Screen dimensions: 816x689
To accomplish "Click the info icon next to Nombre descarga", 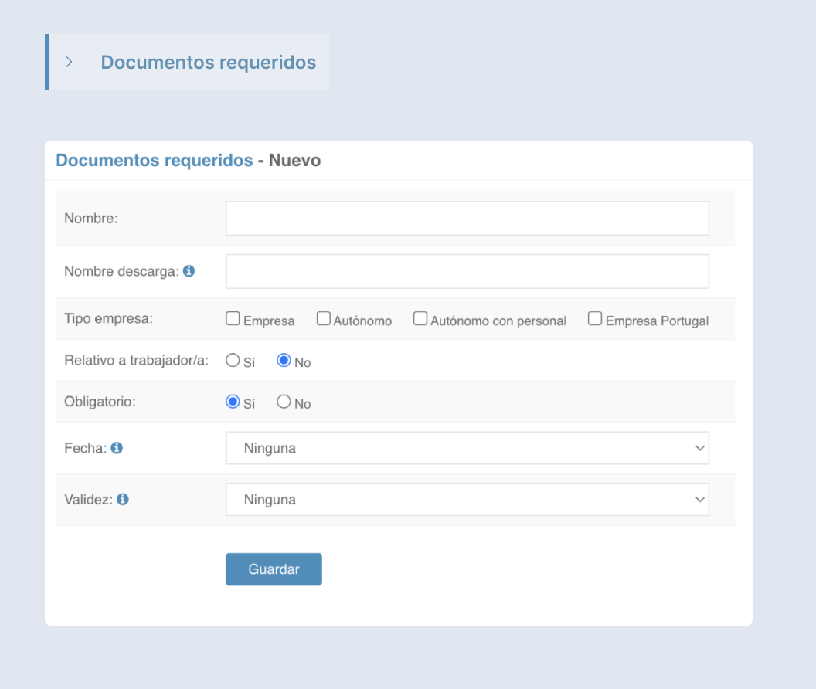I will pos(189,271).
